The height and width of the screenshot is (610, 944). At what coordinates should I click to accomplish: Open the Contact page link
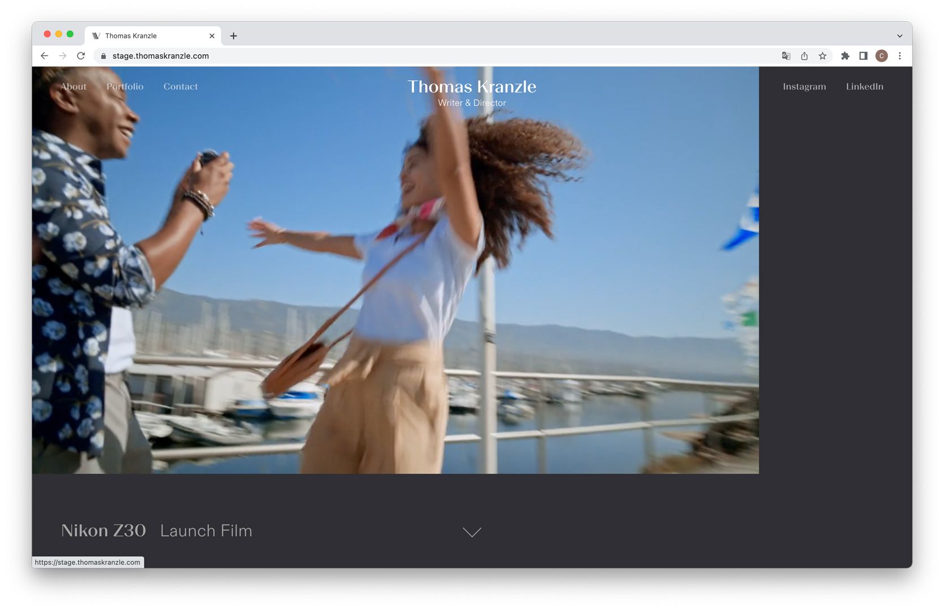181,86
